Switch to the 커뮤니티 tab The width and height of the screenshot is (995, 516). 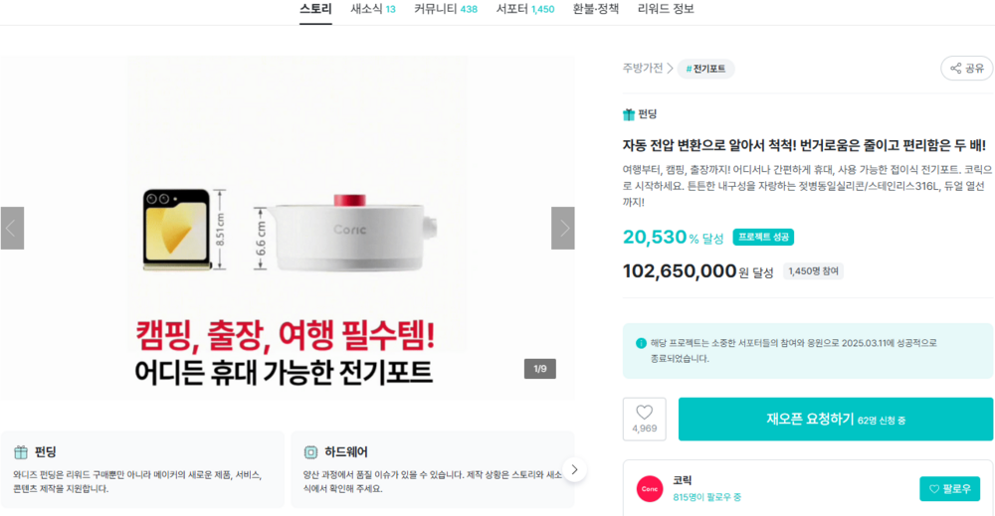click(445, 9)
